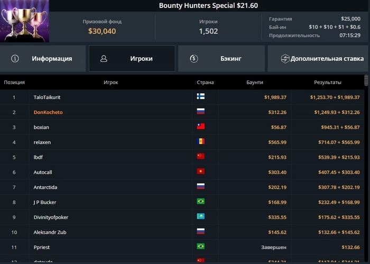Click bounty value $56.87 for boxian

pyautogui.click(x=279, y=128)
